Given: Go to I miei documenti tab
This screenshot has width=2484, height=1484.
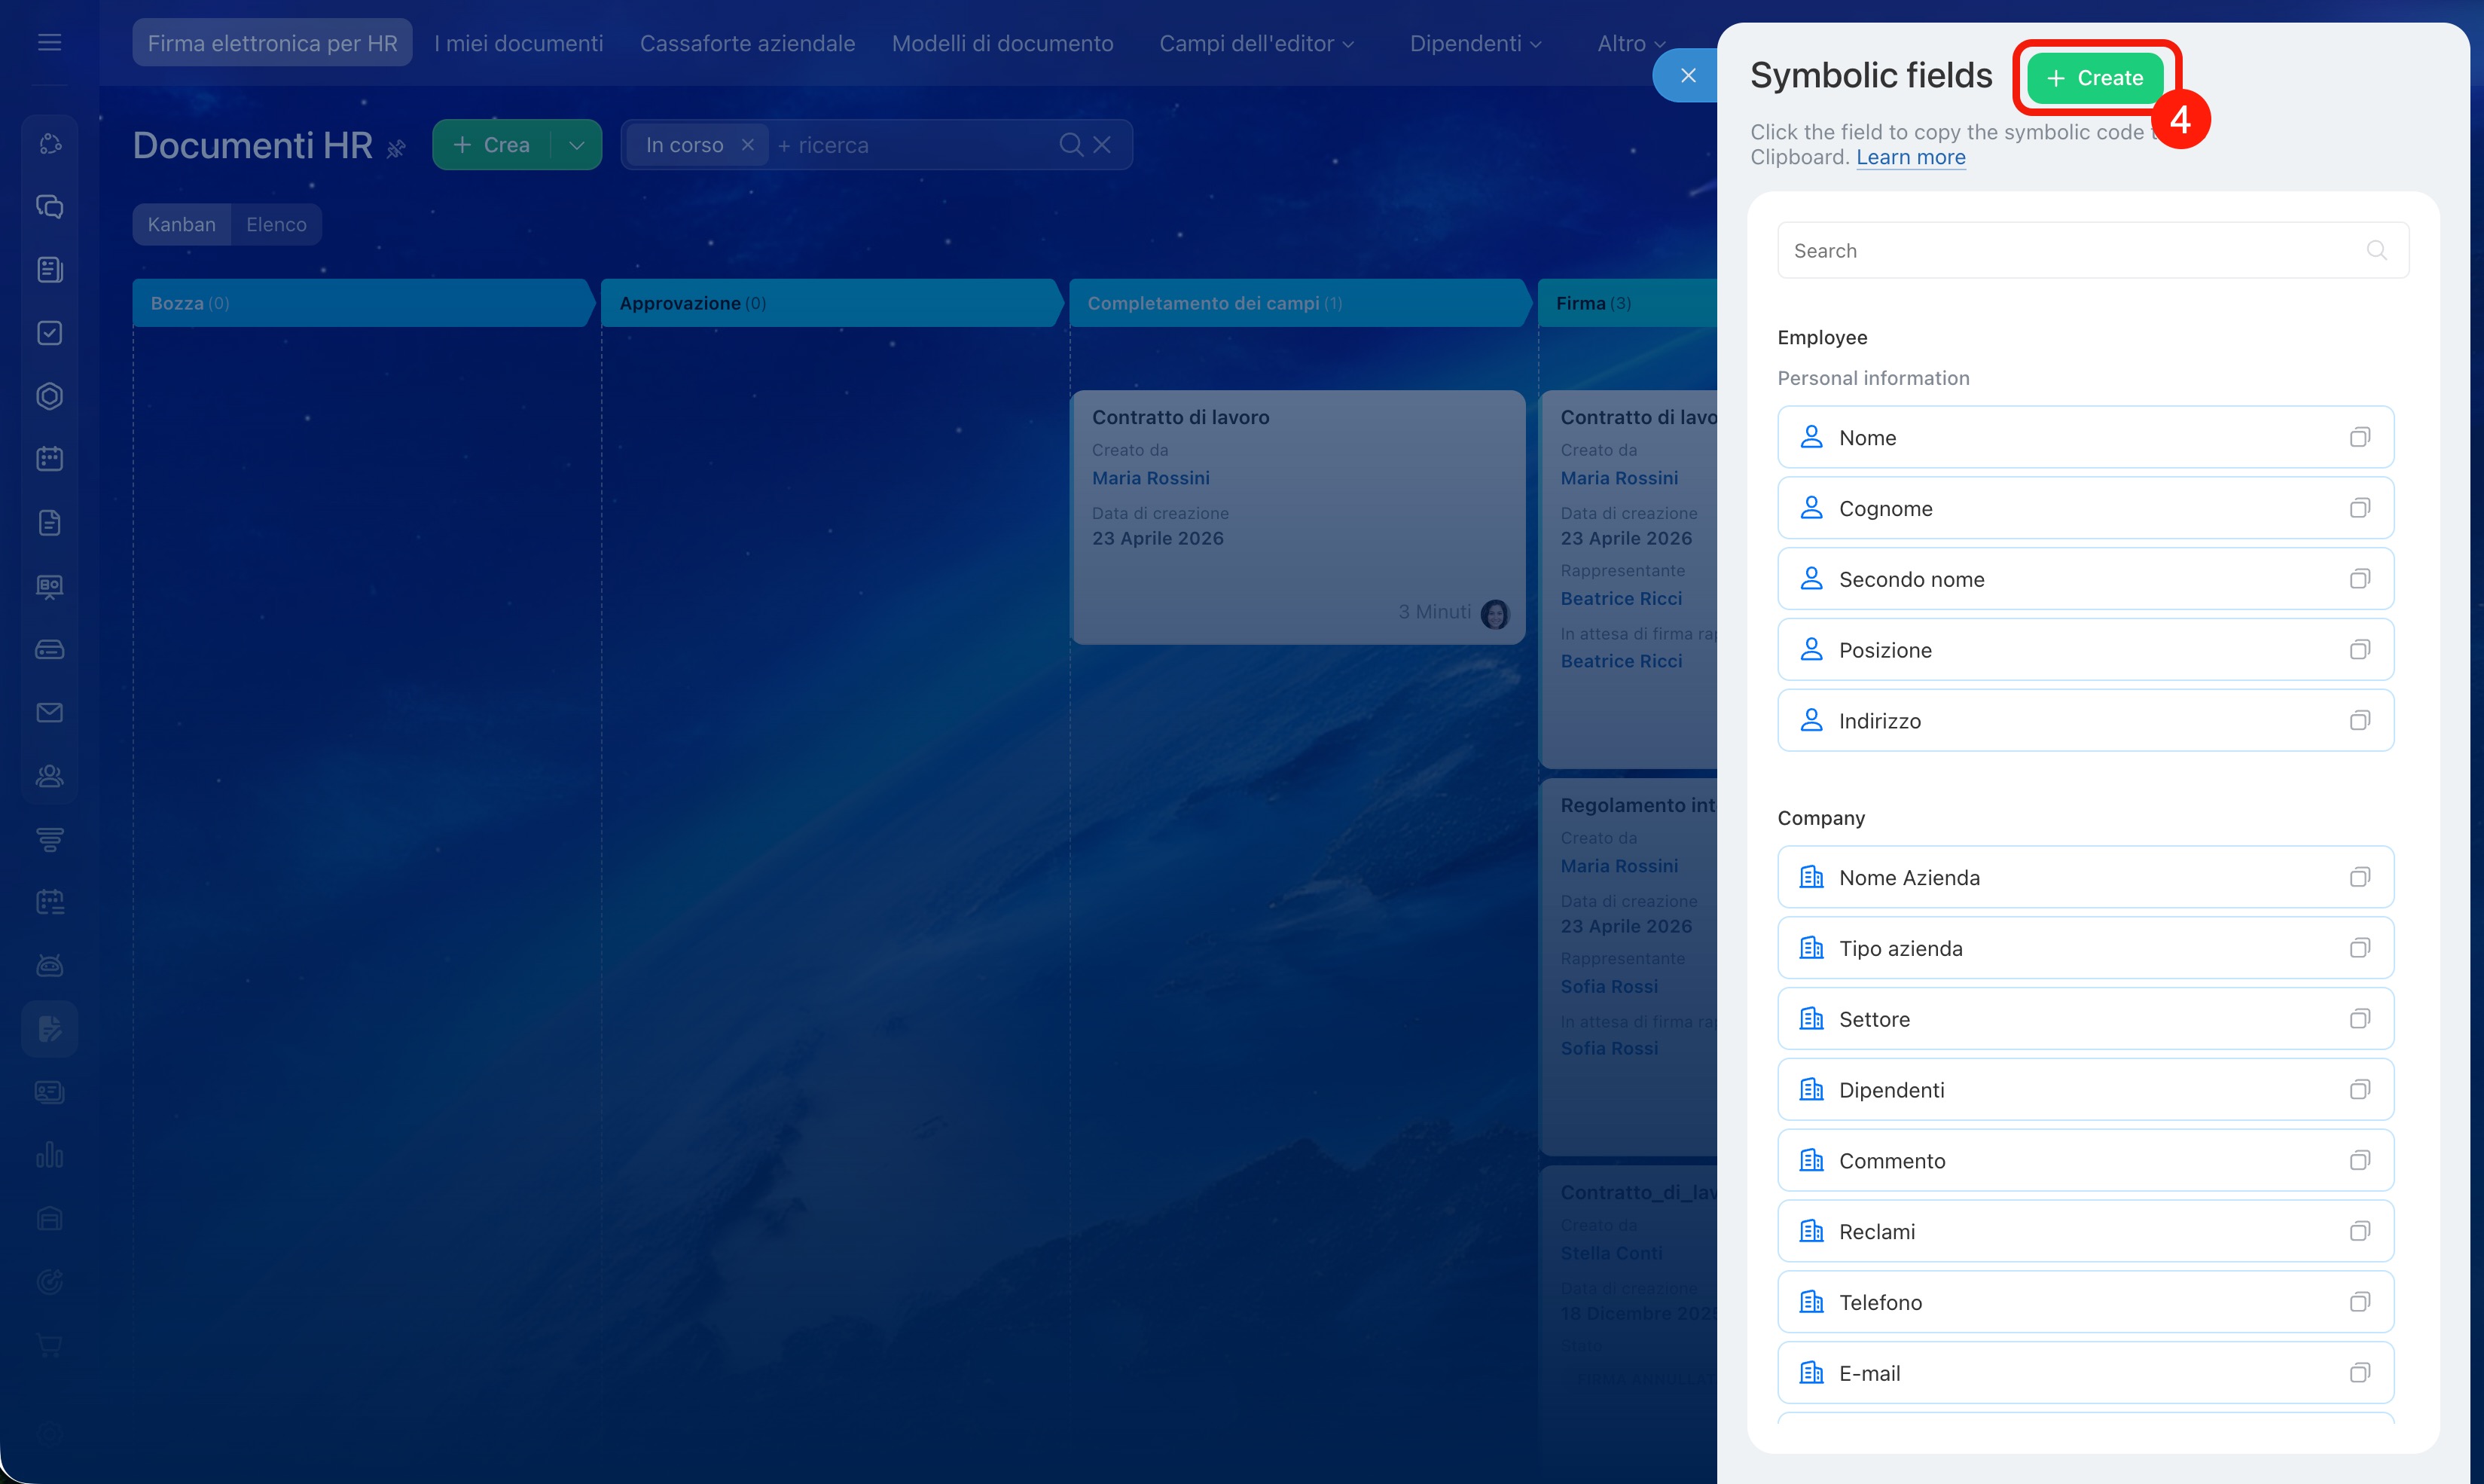Looking at the screenshot, I should pos(517,43).
